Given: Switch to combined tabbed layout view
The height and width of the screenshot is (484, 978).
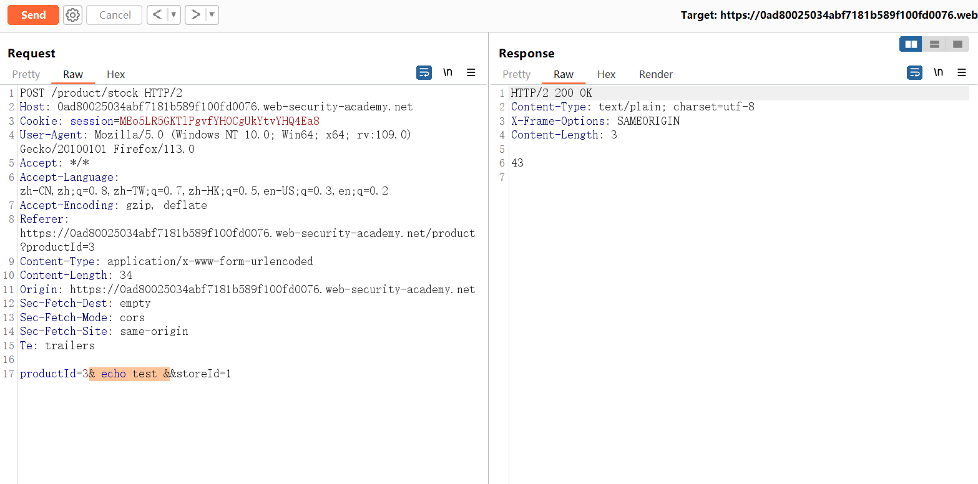Looking at the screenshot, I should pyautogui.click(x=957, y=44).
